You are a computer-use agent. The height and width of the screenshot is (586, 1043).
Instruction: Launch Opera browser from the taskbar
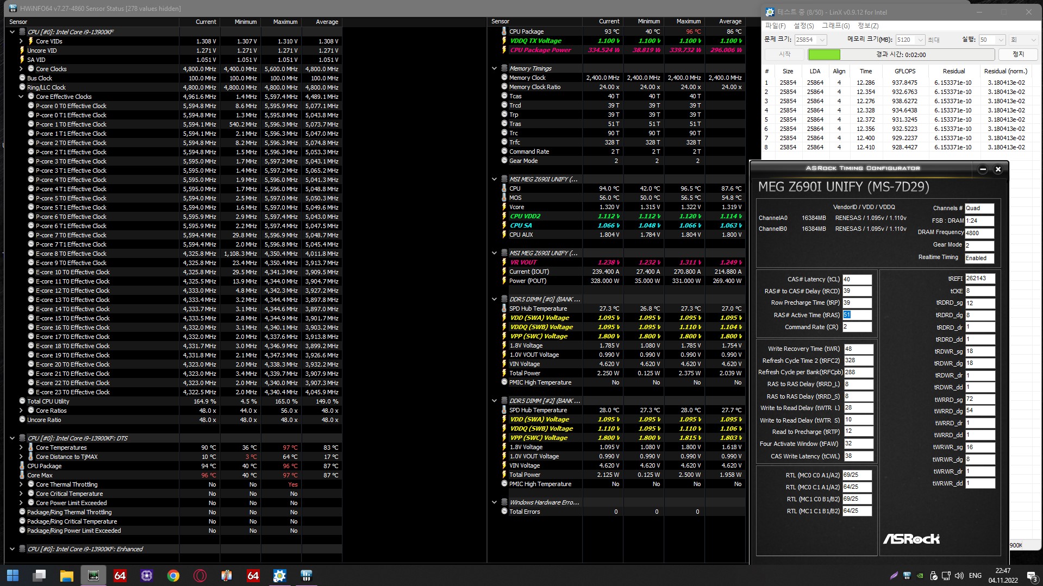click(x=200, y=575)
